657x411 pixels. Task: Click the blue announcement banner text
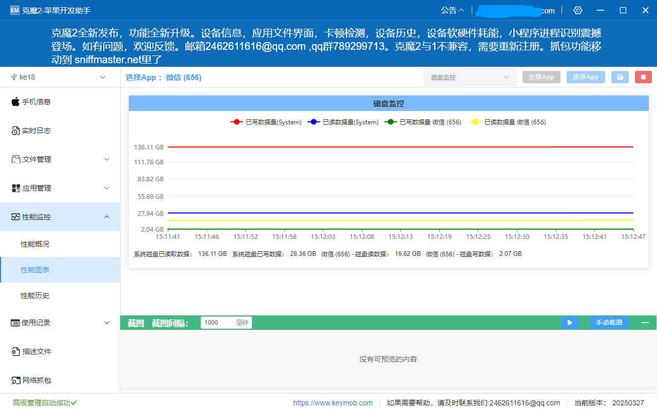tap(326, 46)
